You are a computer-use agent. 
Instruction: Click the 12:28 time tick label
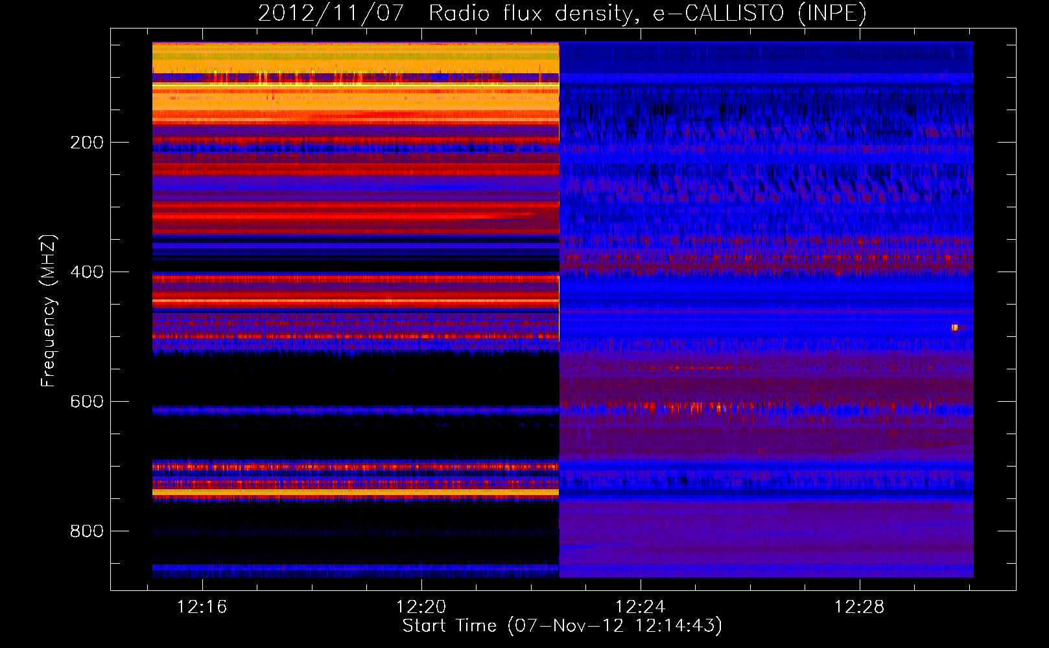pos(859,607)
